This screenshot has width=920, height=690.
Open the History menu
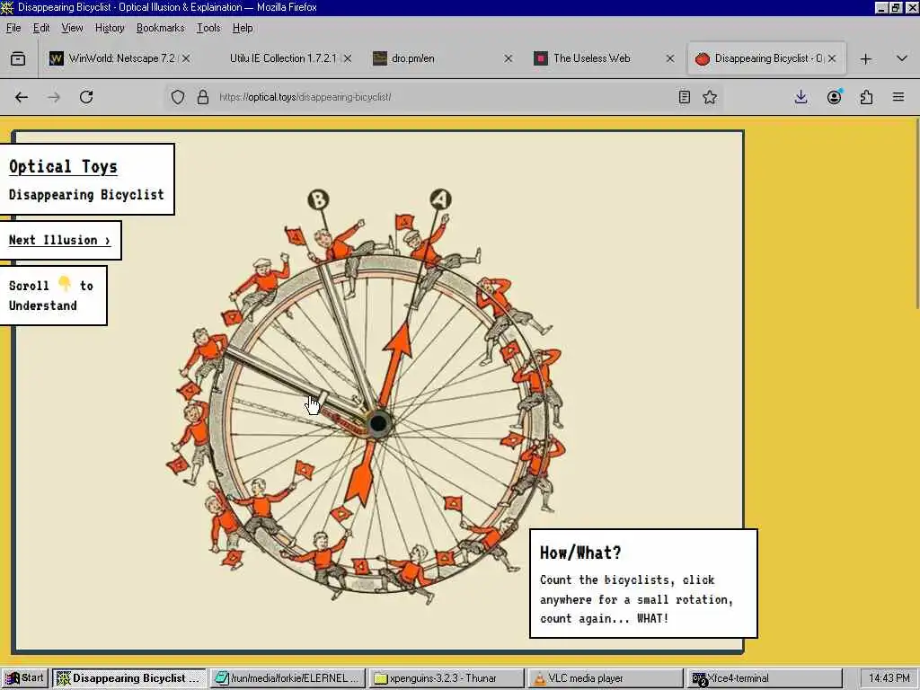110,28
